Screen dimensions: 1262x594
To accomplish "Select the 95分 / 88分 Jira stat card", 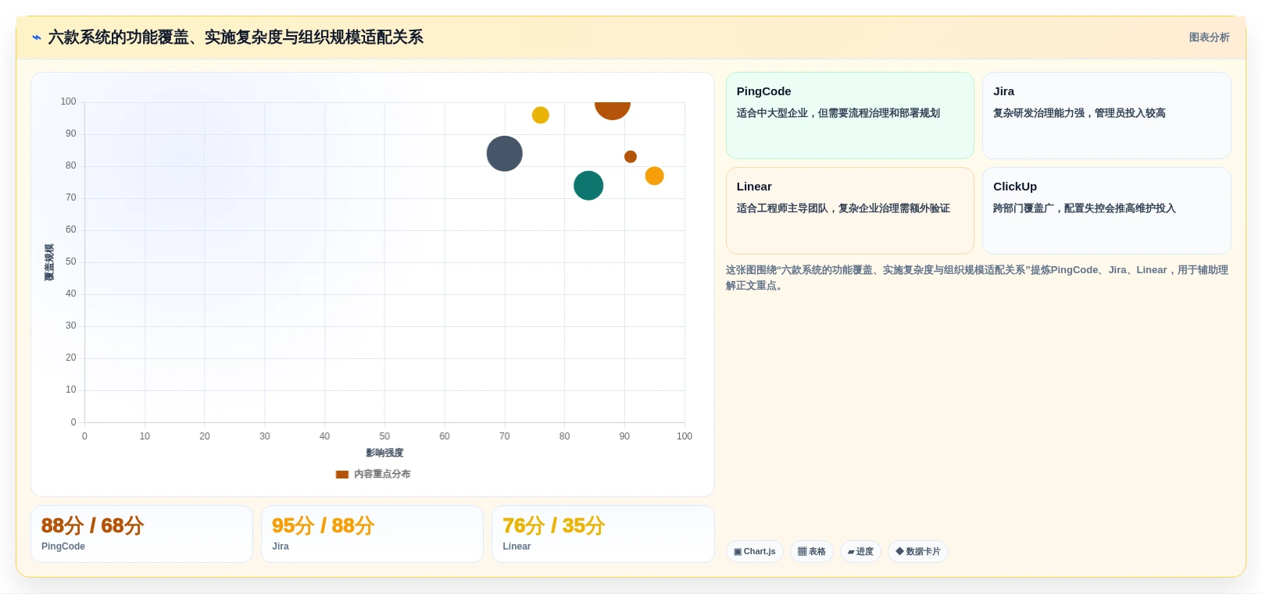I will point(372,534).
